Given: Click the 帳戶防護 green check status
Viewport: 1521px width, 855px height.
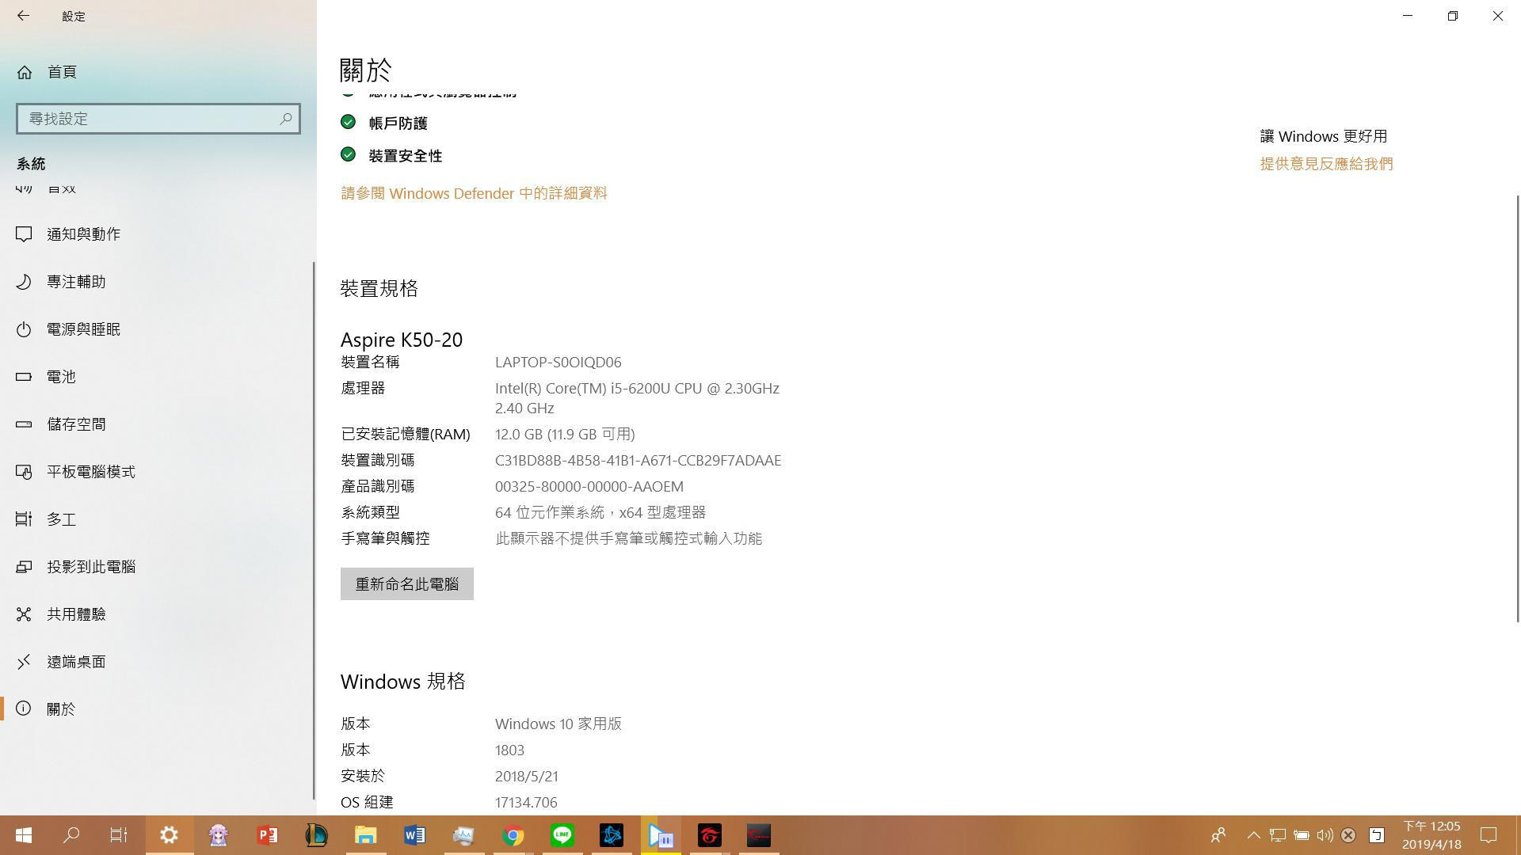Looking at the screenshot, I should (x=348, y=122).
